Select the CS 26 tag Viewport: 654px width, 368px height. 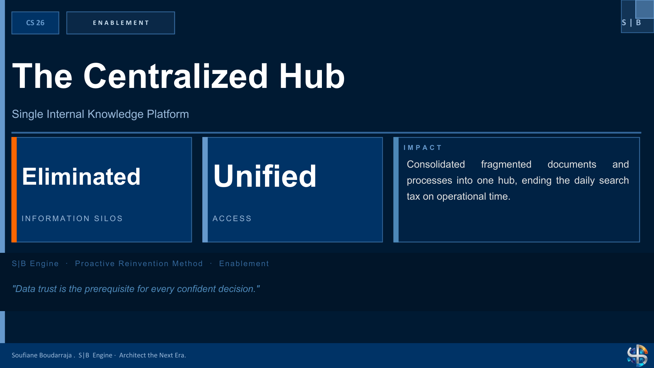(x=35, y=23)
